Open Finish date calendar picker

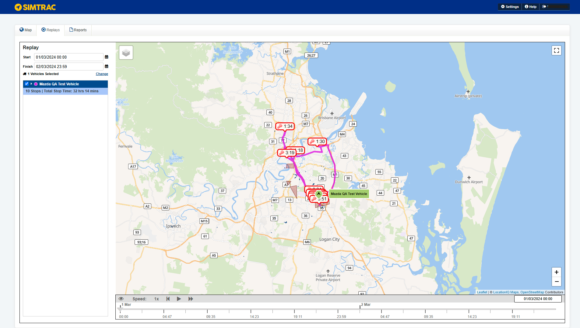pos(107,67)
